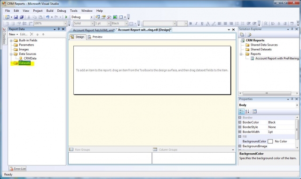Collapse the Reports folder in Solution Explorer
The image size is (301, 179).
(241, 54)
